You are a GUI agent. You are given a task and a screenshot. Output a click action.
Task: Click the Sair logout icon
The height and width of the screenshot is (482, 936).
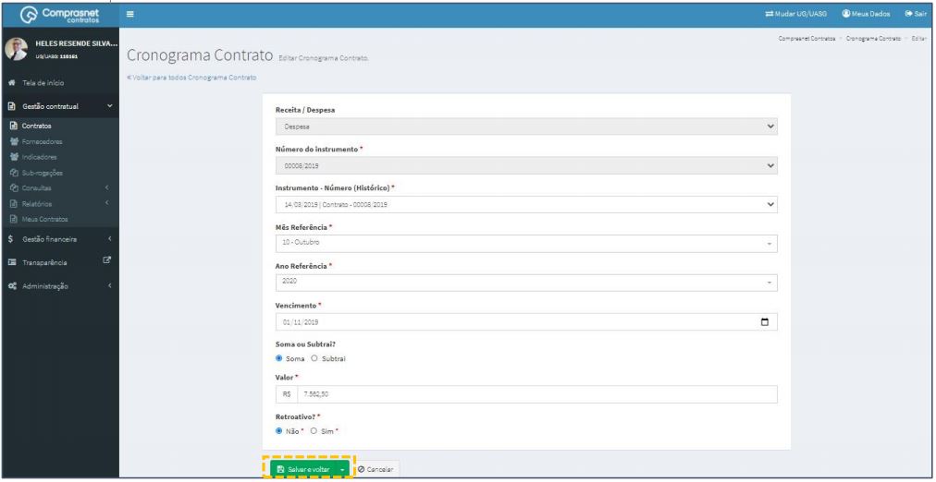pos(908,14)
